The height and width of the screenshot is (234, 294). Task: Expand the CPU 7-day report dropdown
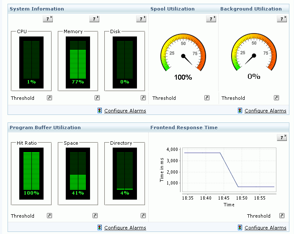(48, 19)
